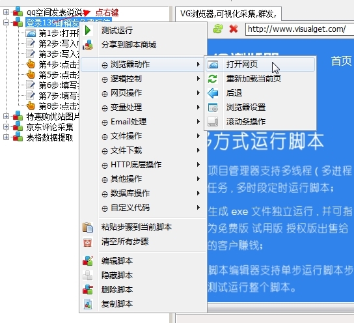354x323 pixels.
Task: Choose 分享到脚本商城 from context menu
Action: [x=143, y=45]
